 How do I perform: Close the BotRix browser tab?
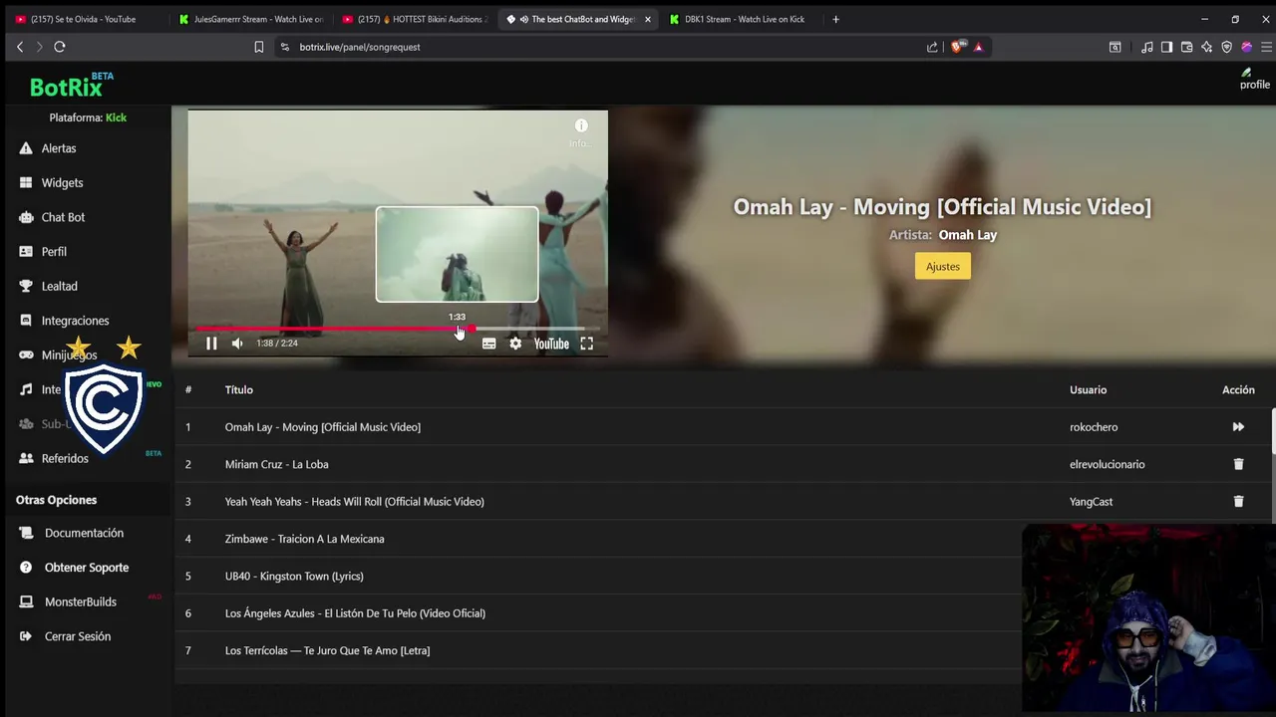coord(647,19)
